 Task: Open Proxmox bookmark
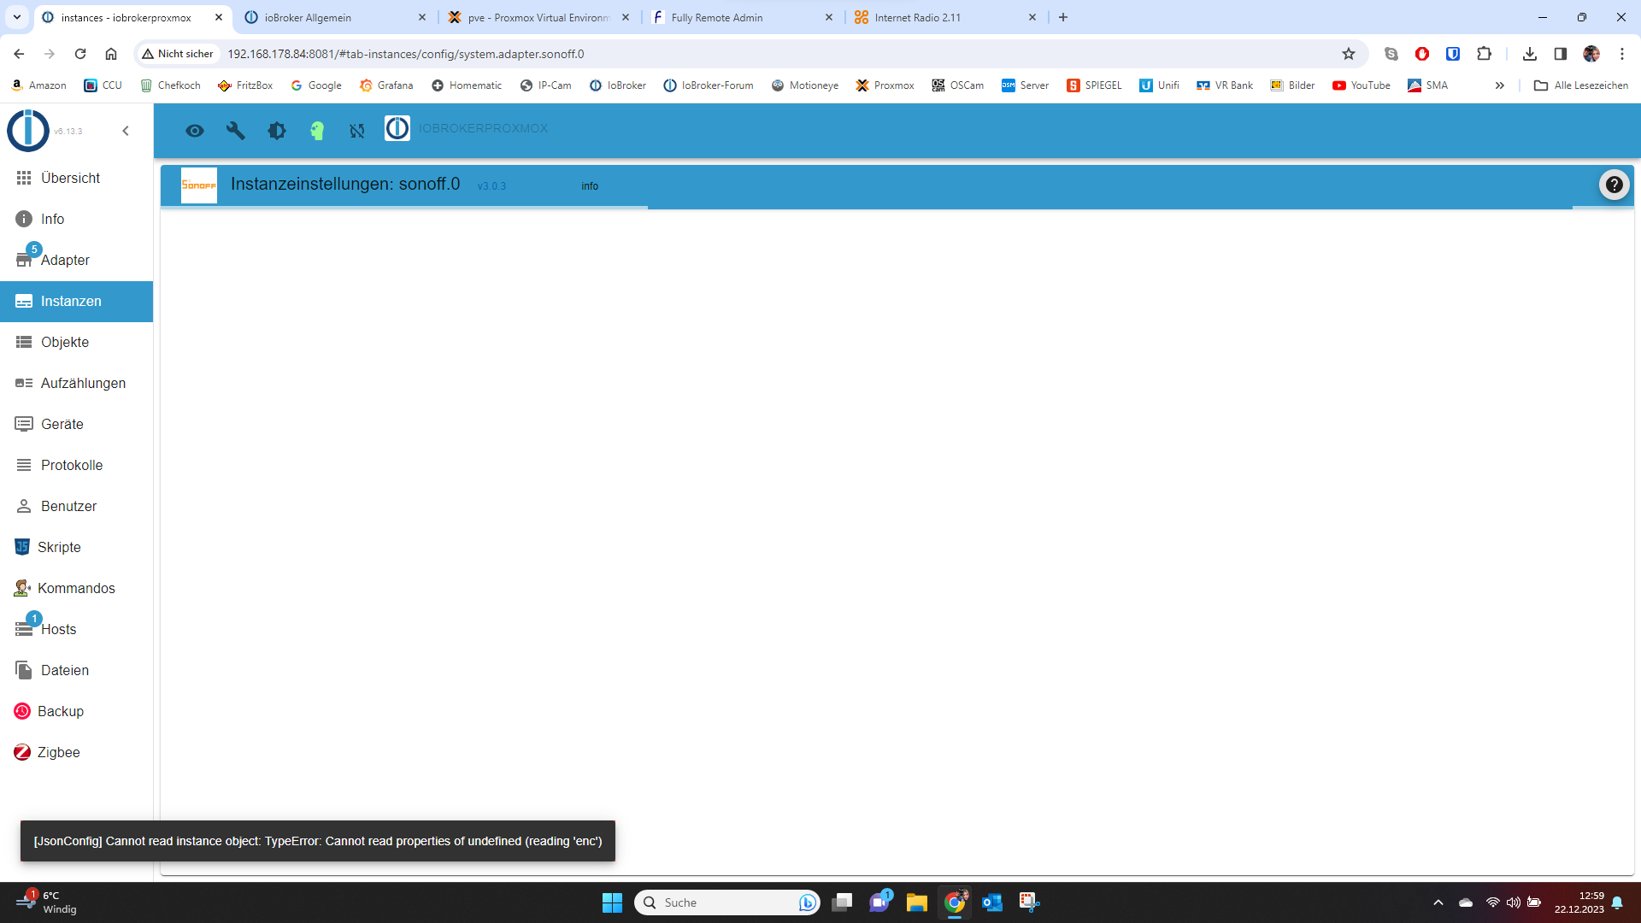[x=885, y=85]
